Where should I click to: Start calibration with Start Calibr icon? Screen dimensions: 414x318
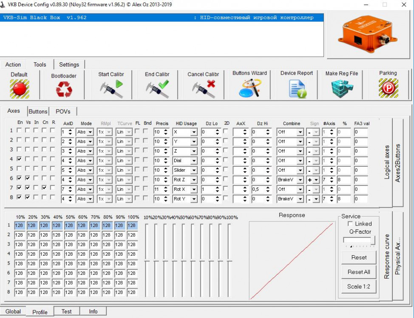(x=111, y=89)
